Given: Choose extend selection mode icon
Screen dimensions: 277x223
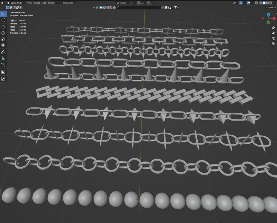Looking at the screenshot, I should coord(11,8).
